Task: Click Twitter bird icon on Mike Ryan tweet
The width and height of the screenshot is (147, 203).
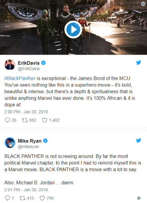Action: click(139, 140)
